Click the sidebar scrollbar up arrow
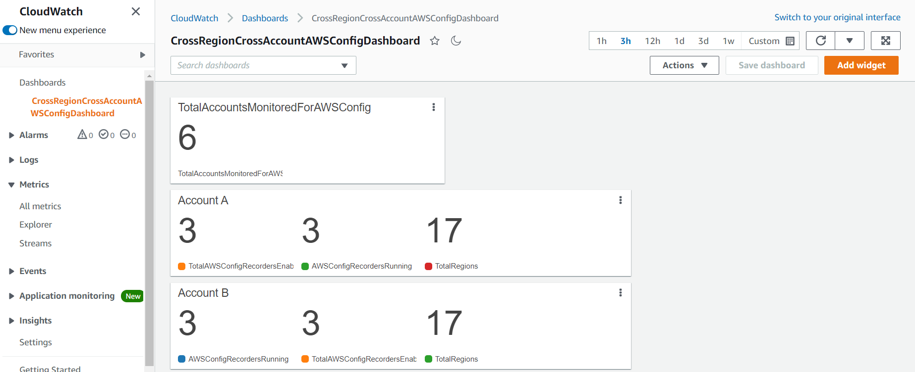The height and width of the screenshot is (372, 915). click(x=149, y=76)
